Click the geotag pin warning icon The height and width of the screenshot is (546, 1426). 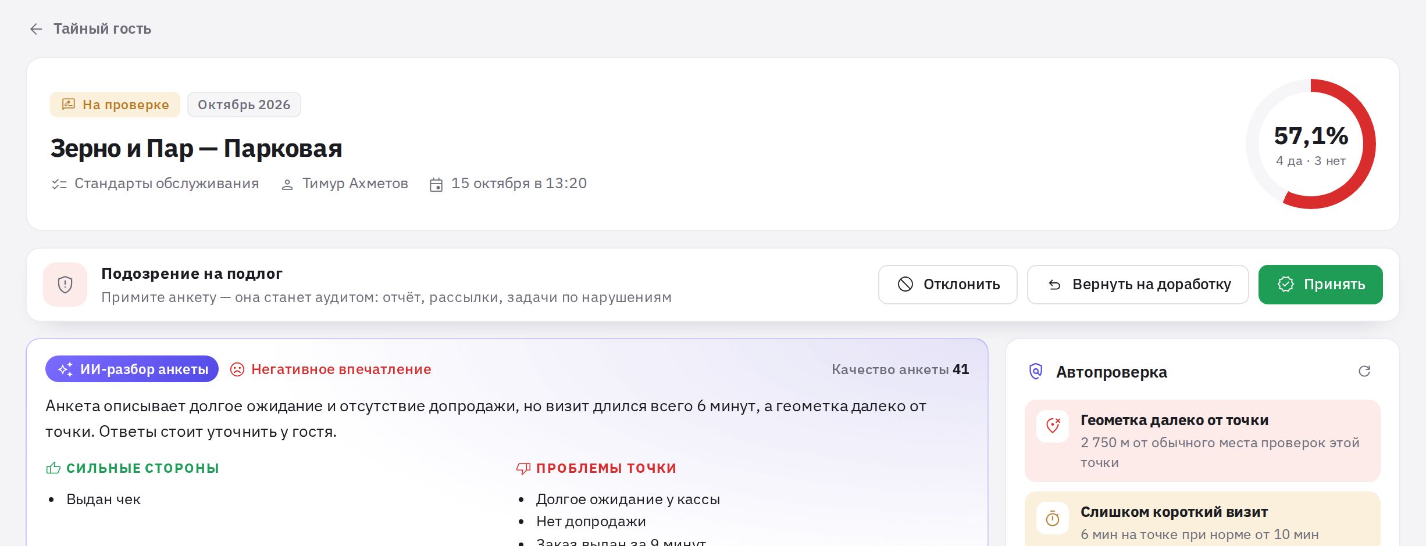pos(1053,426)
